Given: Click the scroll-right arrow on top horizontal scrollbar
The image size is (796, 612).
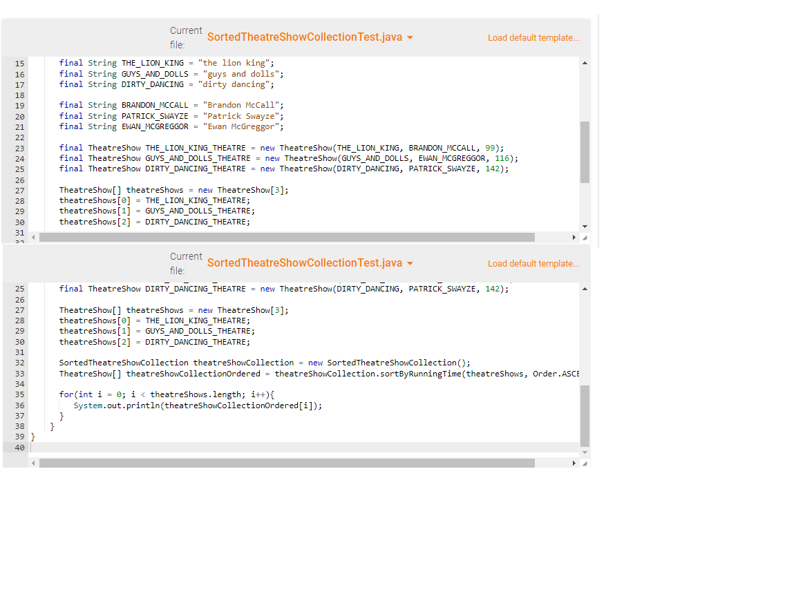Looking at the screenshot, I should [x=574, y=236].
